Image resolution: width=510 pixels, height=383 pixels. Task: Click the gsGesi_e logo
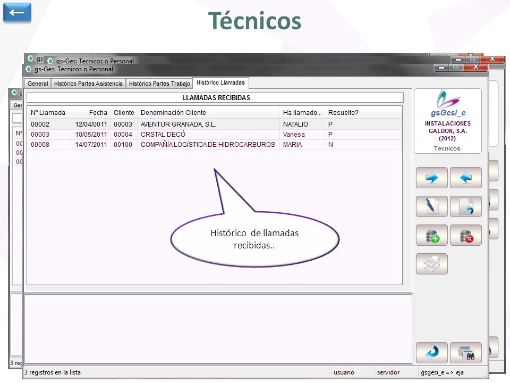[x=448, y=103]
